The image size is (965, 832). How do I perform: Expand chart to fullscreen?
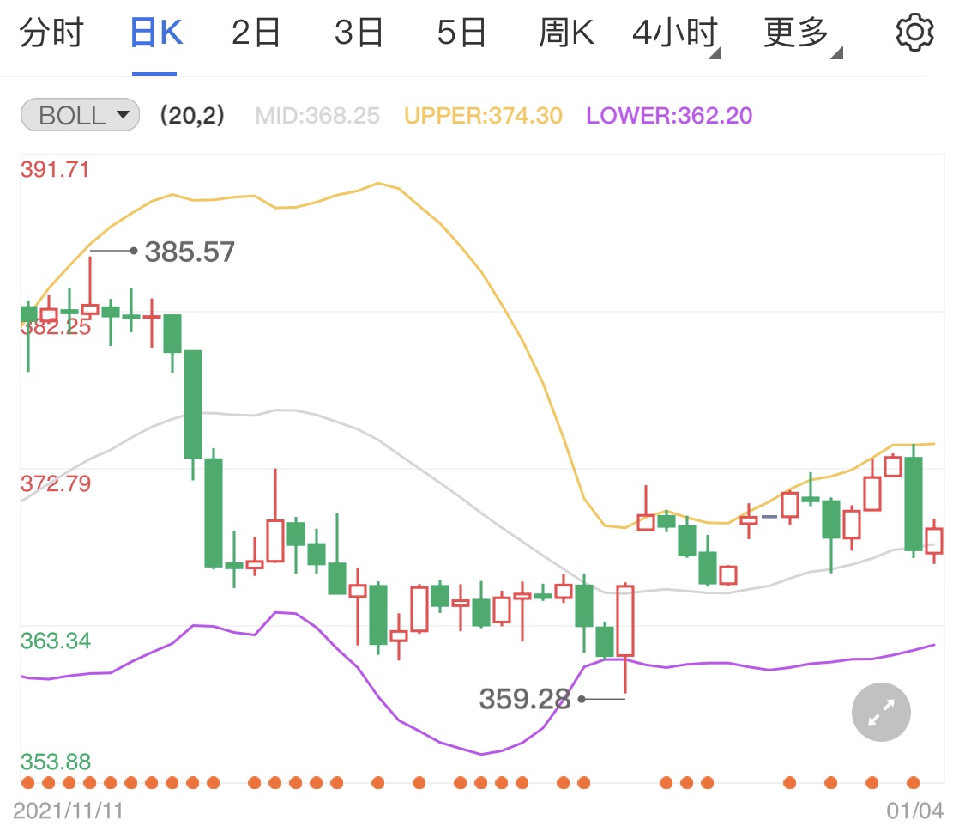881,712
